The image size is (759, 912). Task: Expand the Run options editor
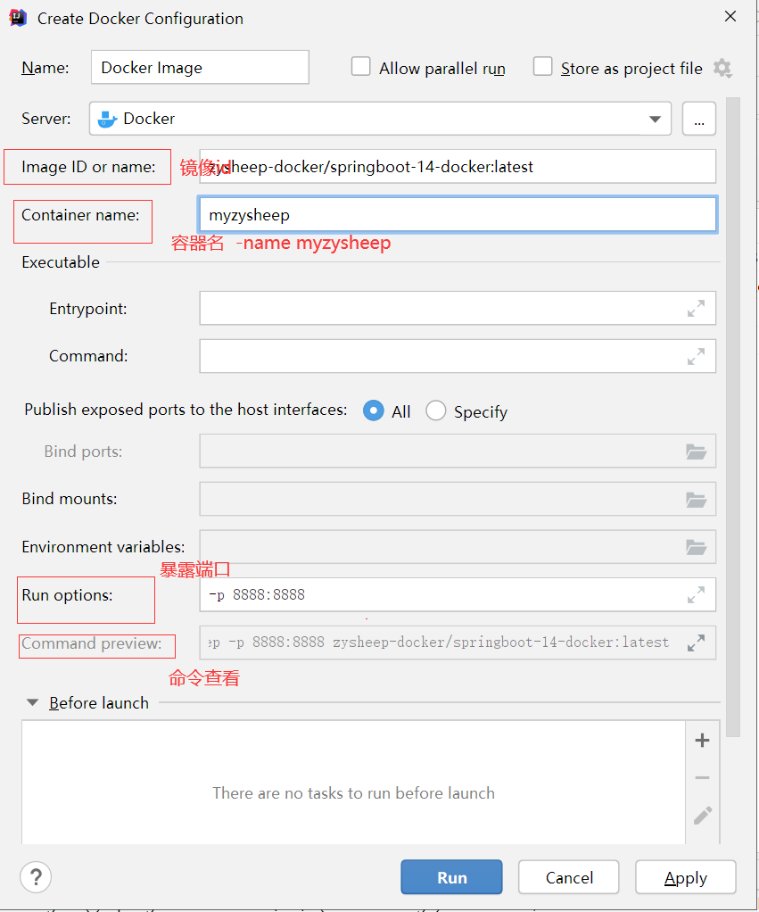click(x=696, y=595)
